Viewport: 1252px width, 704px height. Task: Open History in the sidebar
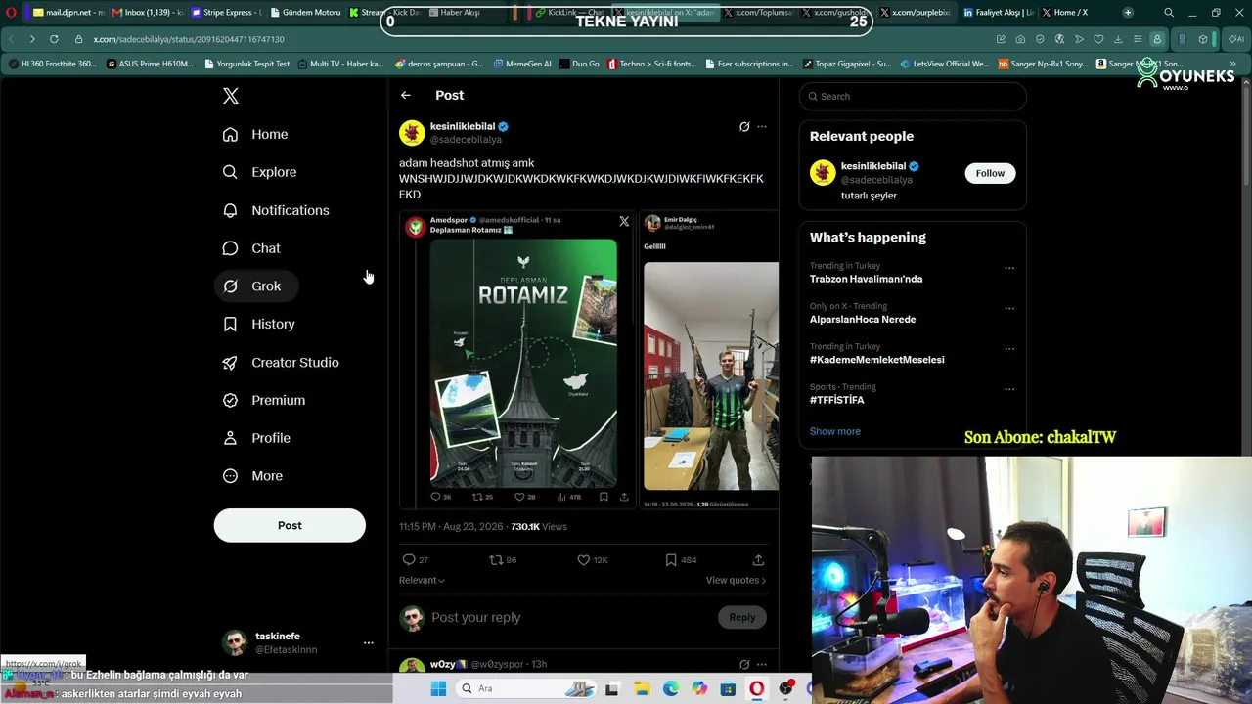(259, 324)
